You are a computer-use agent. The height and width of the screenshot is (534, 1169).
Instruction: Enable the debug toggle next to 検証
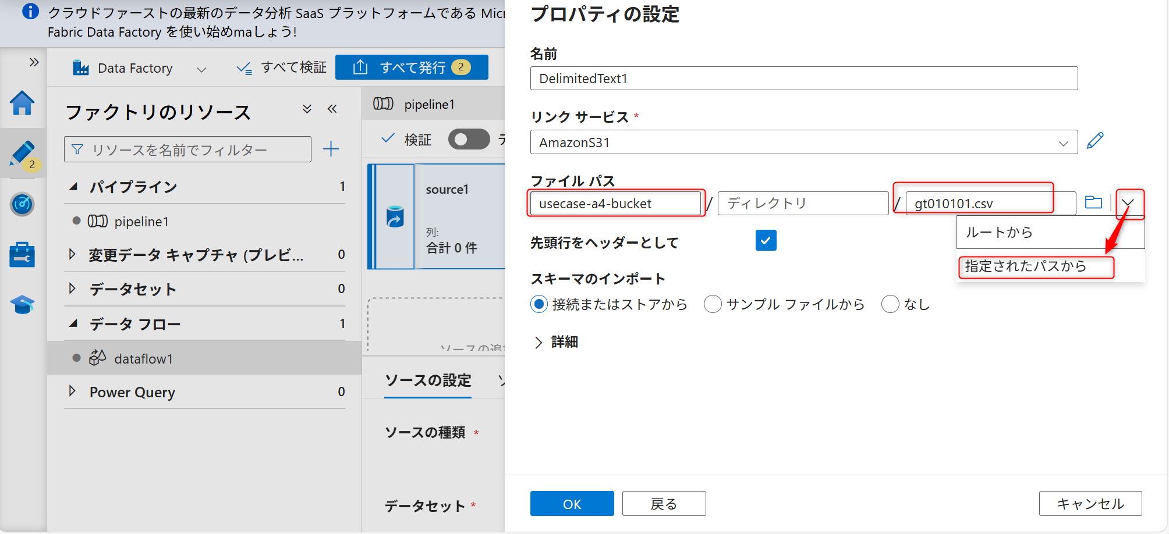[469, 139]
